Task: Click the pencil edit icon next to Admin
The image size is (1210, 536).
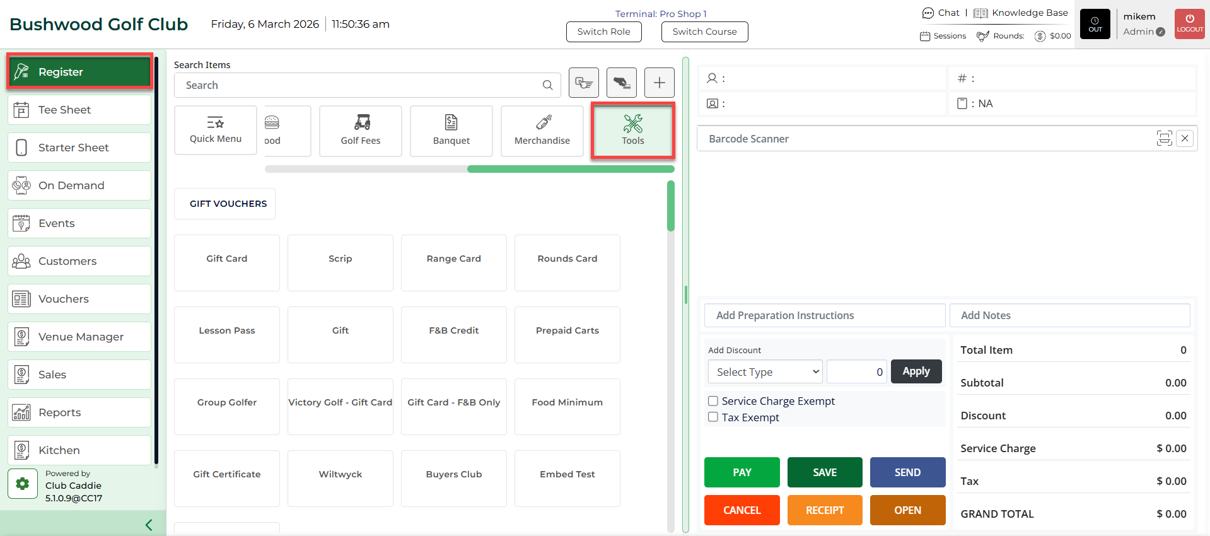Action: (1161, 32)
